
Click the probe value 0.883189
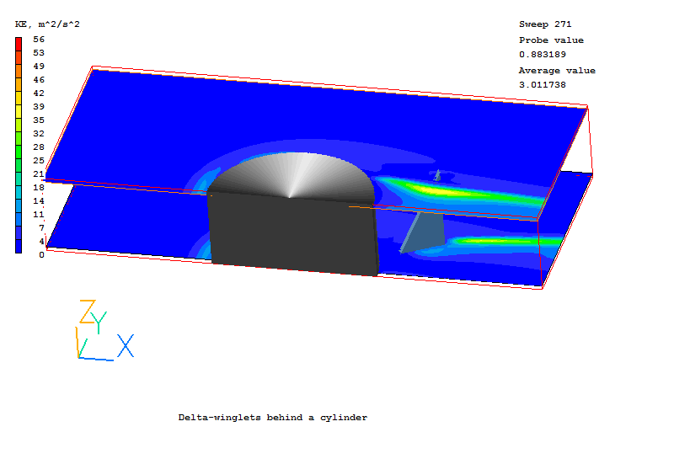[542, 55]
